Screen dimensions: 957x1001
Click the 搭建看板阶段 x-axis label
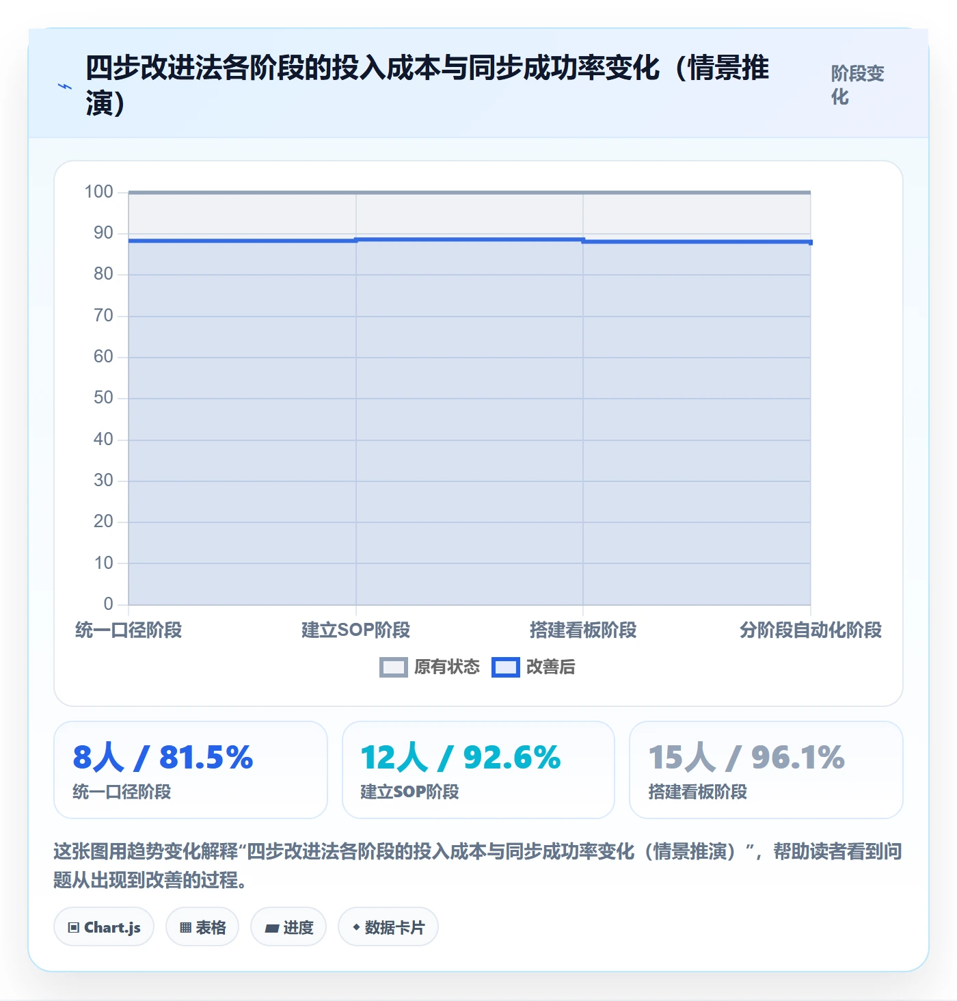[583, 630]
